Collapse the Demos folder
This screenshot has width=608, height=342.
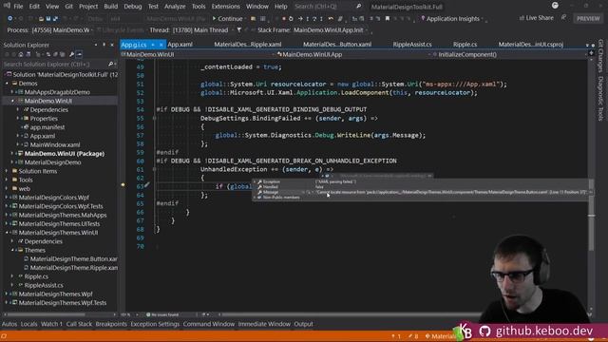pos(7,84)
